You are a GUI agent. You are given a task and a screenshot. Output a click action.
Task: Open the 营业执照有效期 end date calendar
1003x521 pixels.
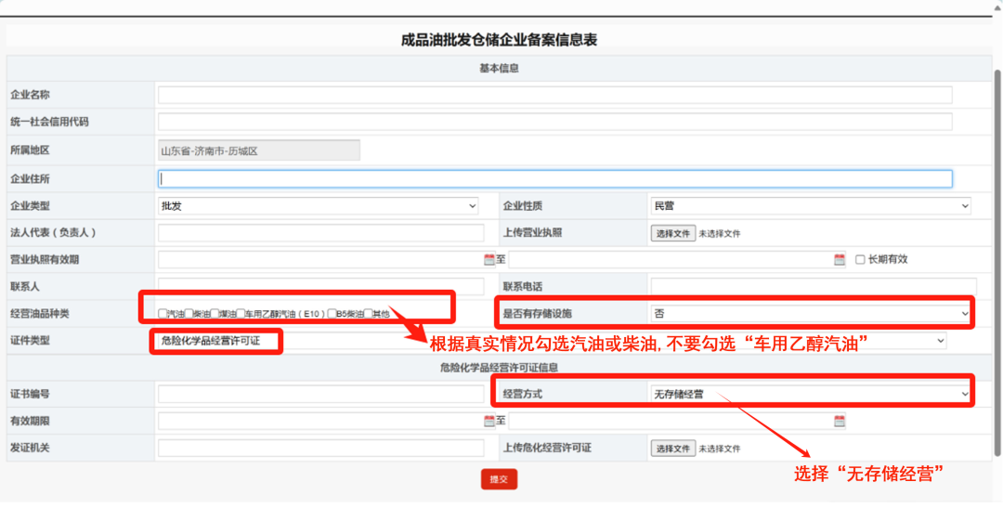(840, 260)
